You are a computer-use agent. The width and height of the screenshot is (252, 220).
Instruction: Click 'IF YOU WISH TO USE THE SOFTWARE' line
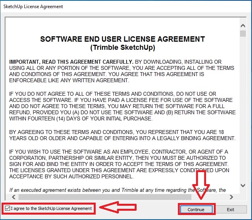pos(118,152)
